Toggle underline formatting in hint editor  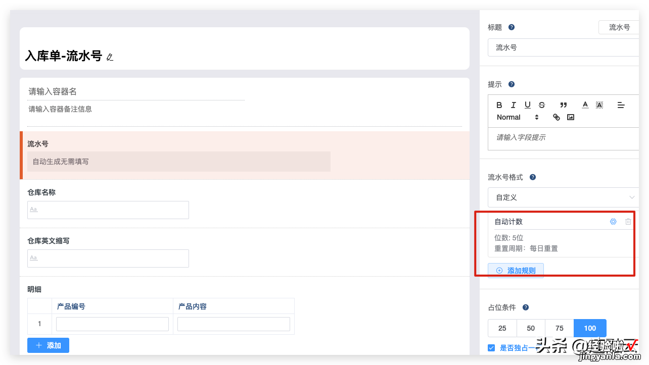pyautogui.click(x=528, y=105)
